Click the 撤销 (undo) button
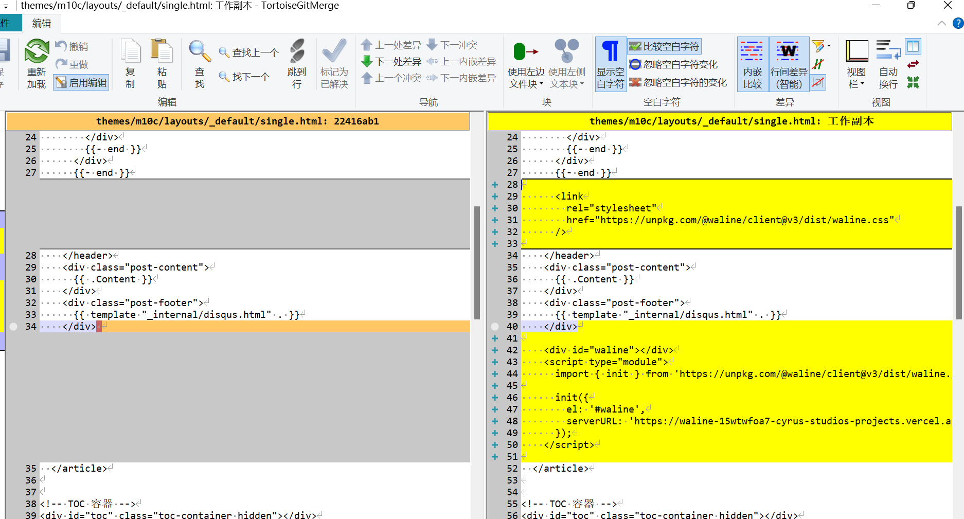Screen dimensions: 964x519 [72, 46]
